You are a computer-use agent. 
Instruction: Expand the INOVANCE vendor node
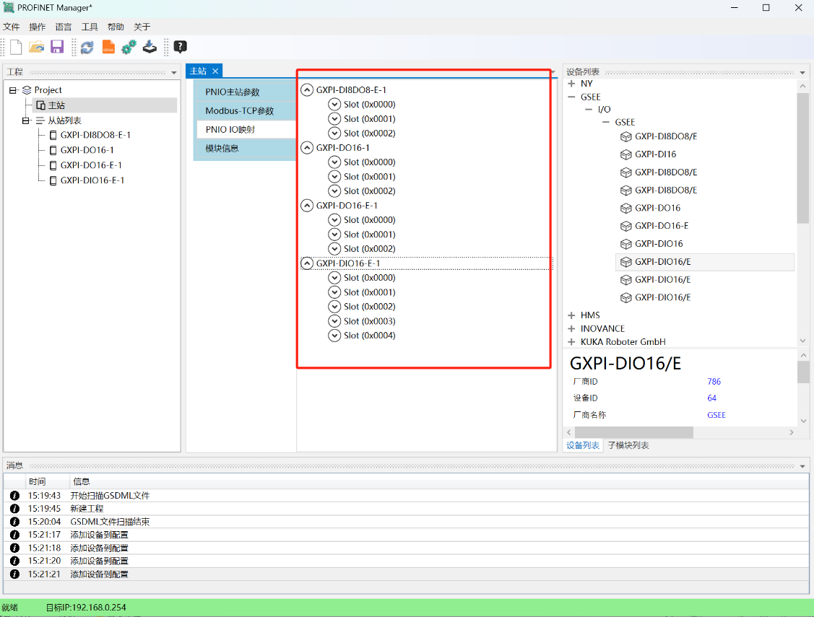tap(571, 329)
